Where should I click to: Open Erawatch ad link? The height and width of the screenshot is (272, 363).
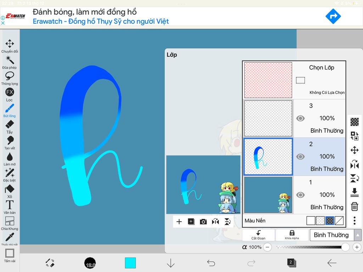[101, 21]
